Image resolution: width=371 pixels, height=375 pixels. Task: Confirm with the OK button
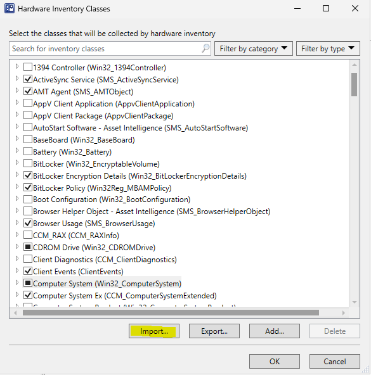click(275, 361)
